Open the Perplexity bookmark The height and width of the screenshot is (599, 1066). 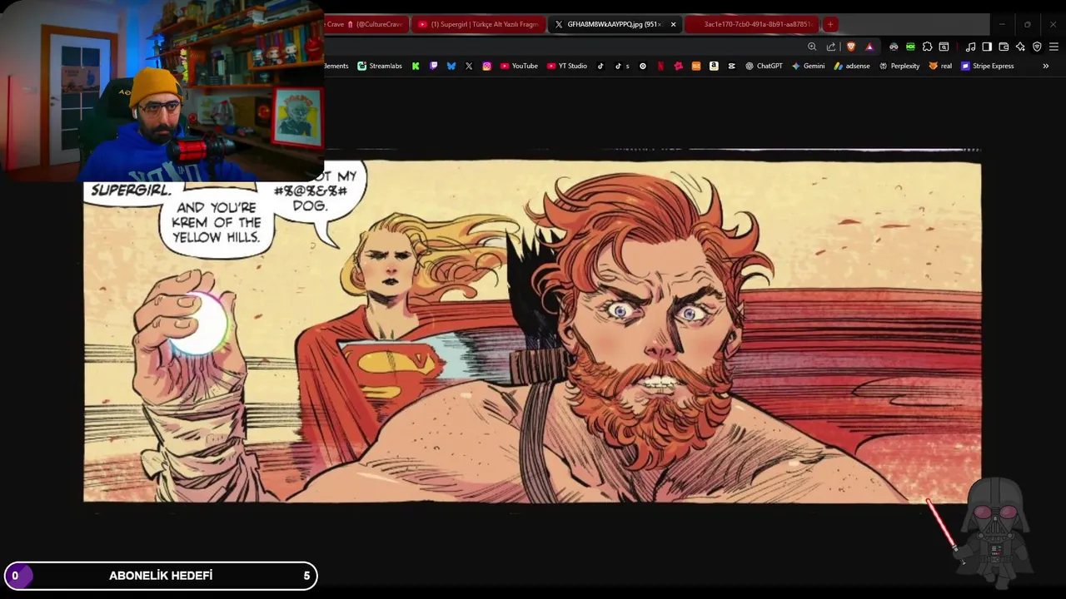pyautogui.click(x=899, y=66)
